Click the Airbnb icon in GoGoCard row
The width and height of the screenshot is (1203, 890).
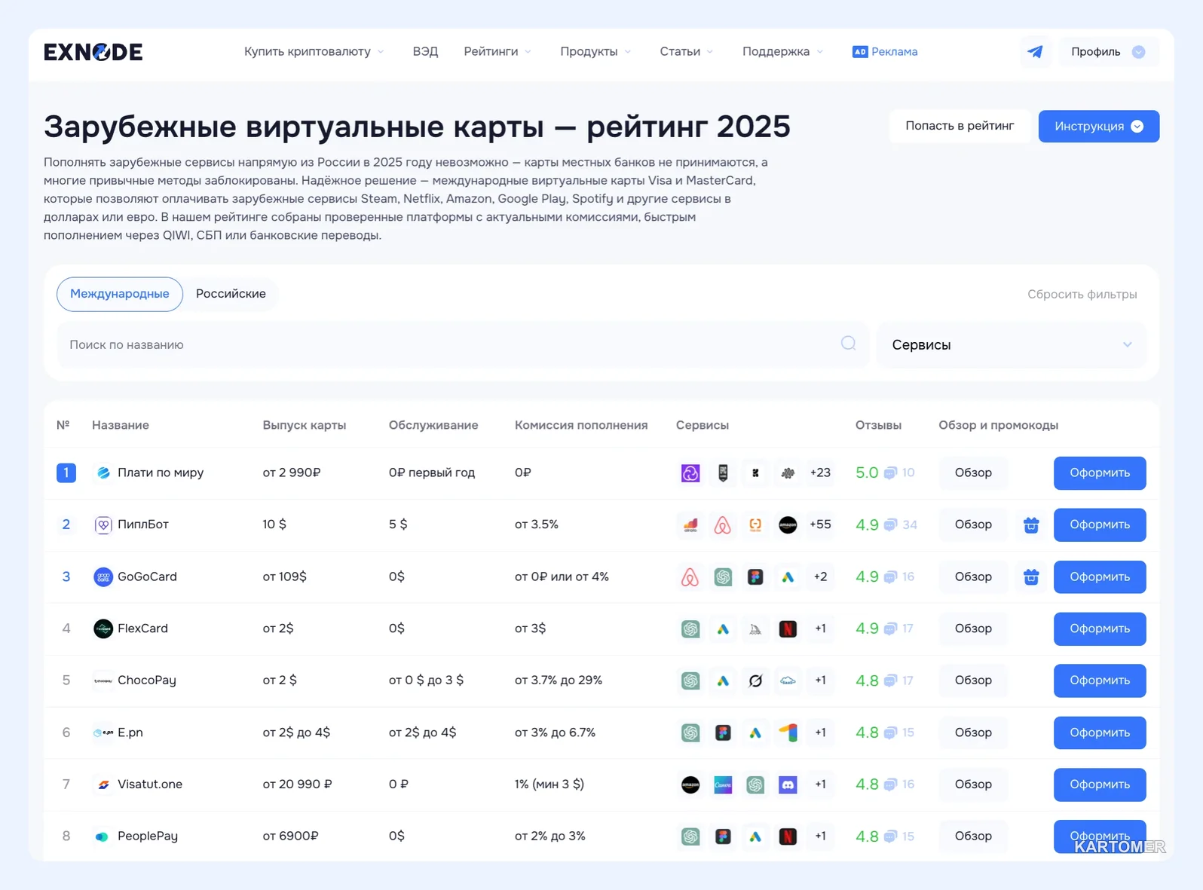(690, 577)
